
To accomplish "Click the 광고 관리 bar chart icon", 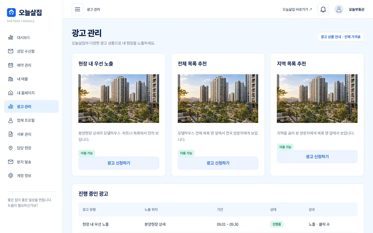I will [11, 107].
